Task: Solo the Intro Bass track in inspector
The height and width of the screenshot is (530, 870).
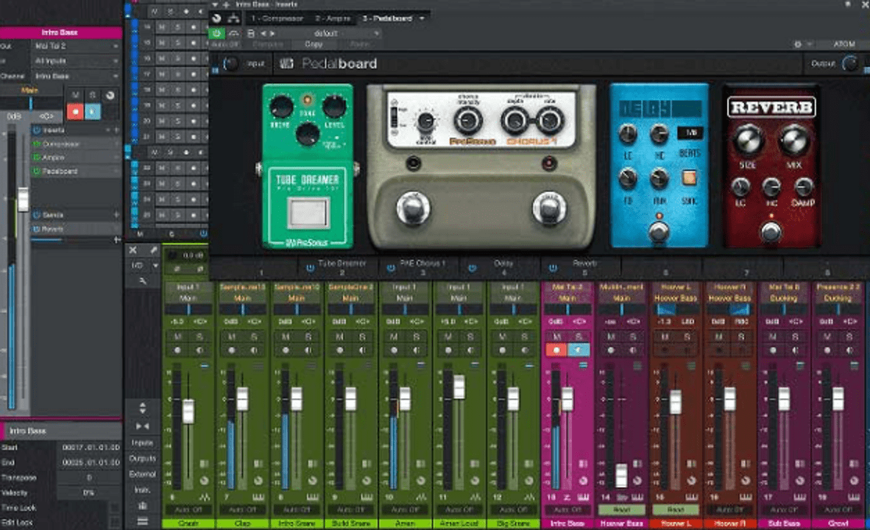Action: pos(93,96)
